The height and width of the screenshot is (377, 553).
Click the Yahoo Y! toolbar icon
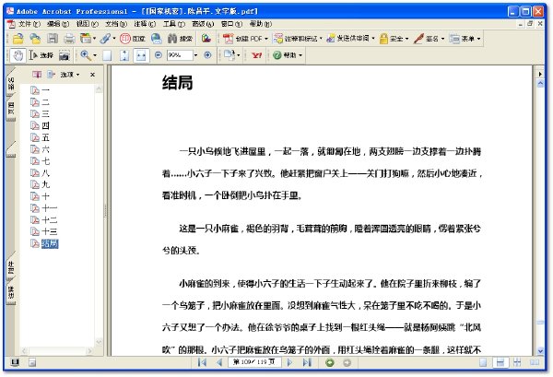coord(256,55)
